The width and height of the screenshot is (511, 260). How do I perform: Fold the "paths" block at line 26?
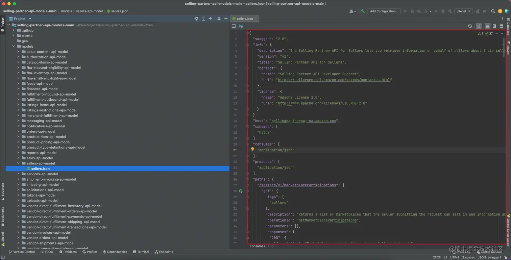point(247,179)
